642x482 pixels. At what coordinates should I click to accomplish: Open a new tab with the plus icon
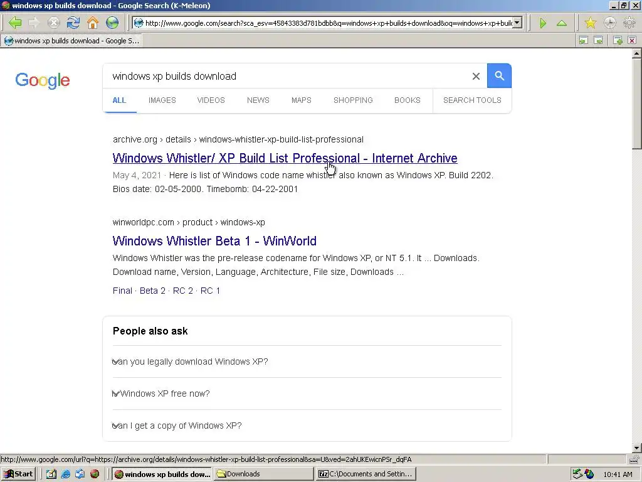[618, 40]
